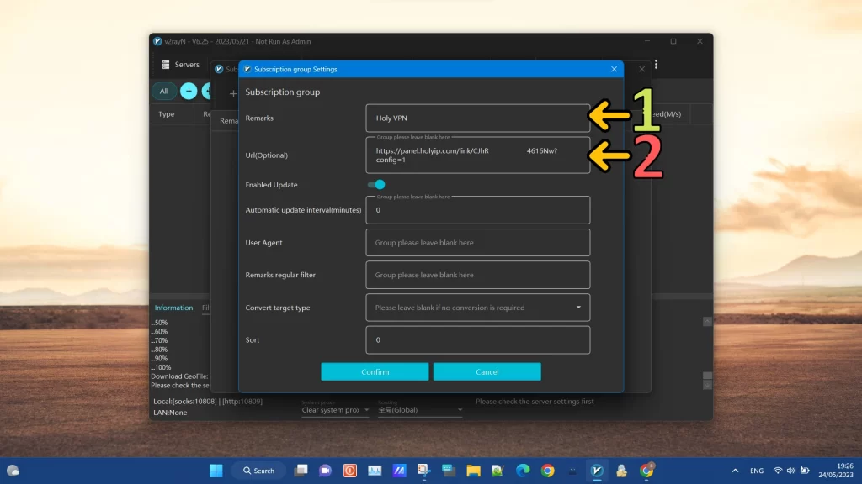Click the teal plus icon to add a server
The width and height of the screenshot is (862, 484).
[x=189, y=91]
